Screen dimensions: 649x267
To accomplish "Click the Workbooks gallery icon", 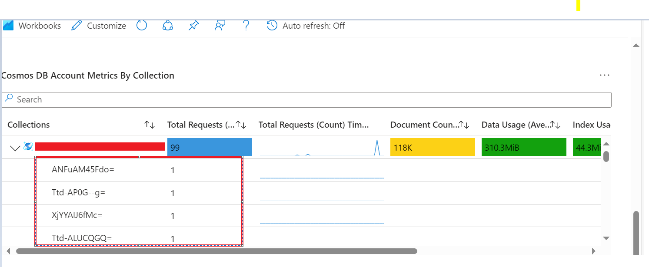I will click(x=7, y=26).
